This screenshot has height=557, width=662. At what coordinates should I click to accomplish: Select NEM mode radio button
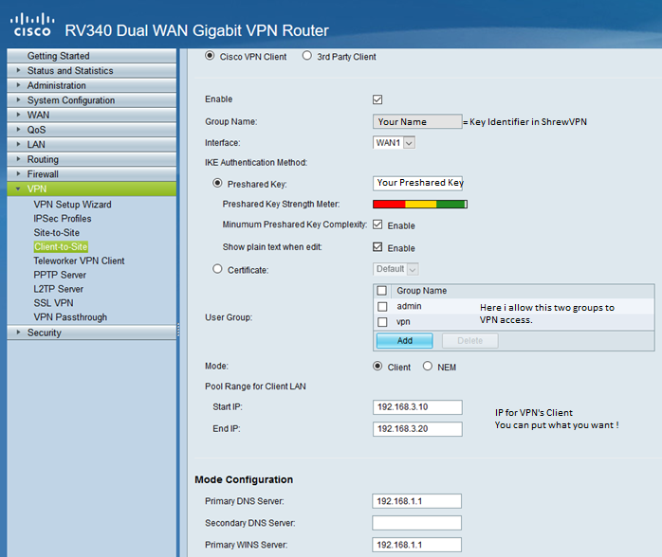pos(428,366)
